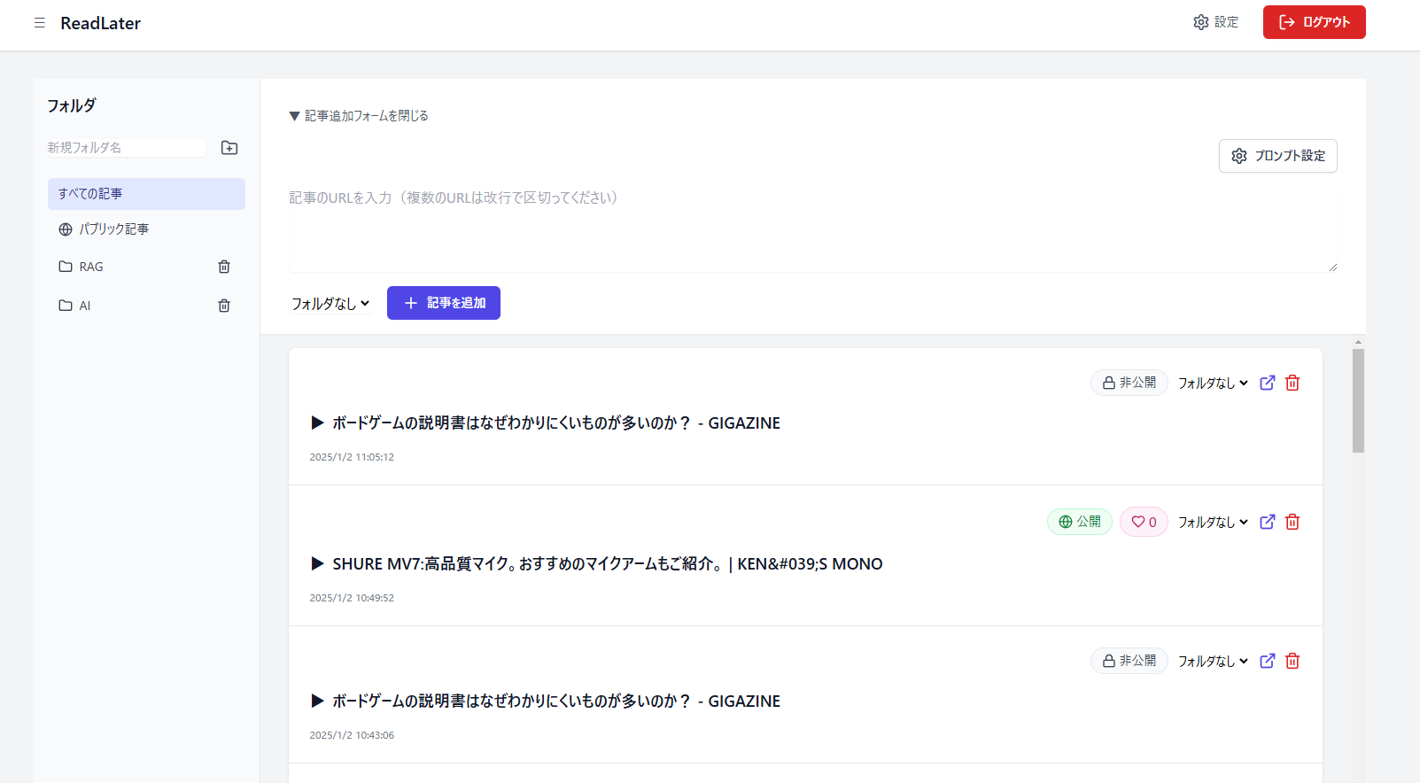The height and width of the screenshot is (783, 1420).
Task: Collapse the 記事追加フォームを閉じる section
Action: [359, 116]
